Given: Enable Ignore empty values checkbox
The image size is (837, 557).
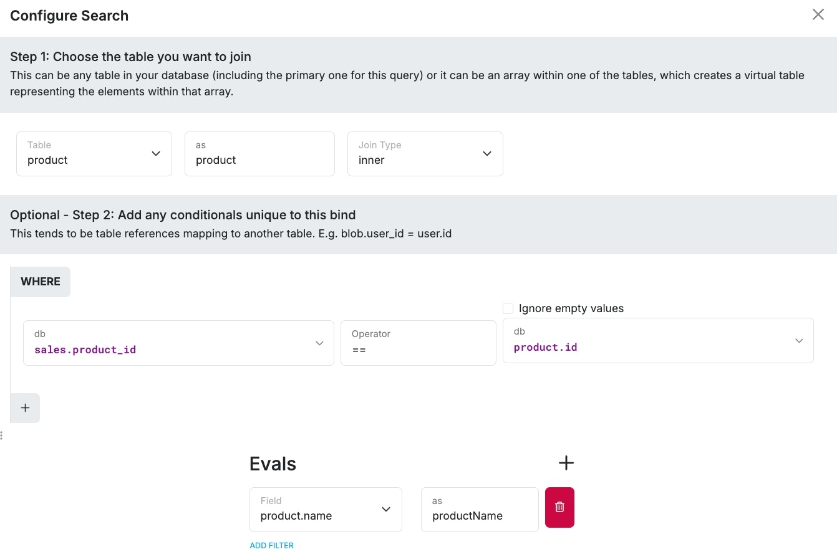Looking at the screenshot, I should point(508,308).
